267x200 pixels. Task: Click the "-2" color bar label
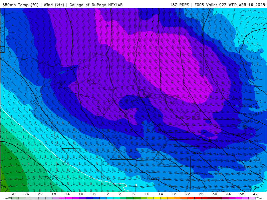click(106, 194)
